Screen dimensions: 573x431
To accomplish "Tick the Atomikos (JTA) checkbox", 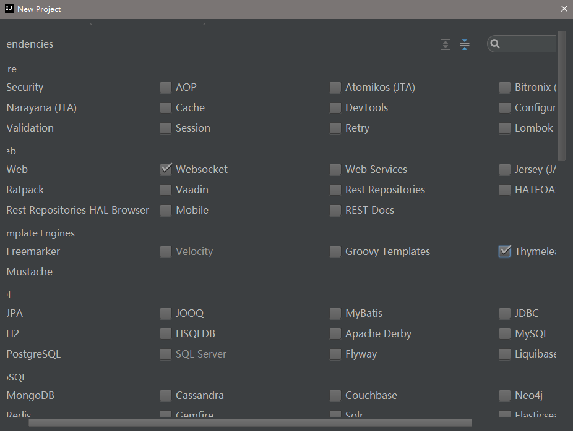I will coord(335,88).
